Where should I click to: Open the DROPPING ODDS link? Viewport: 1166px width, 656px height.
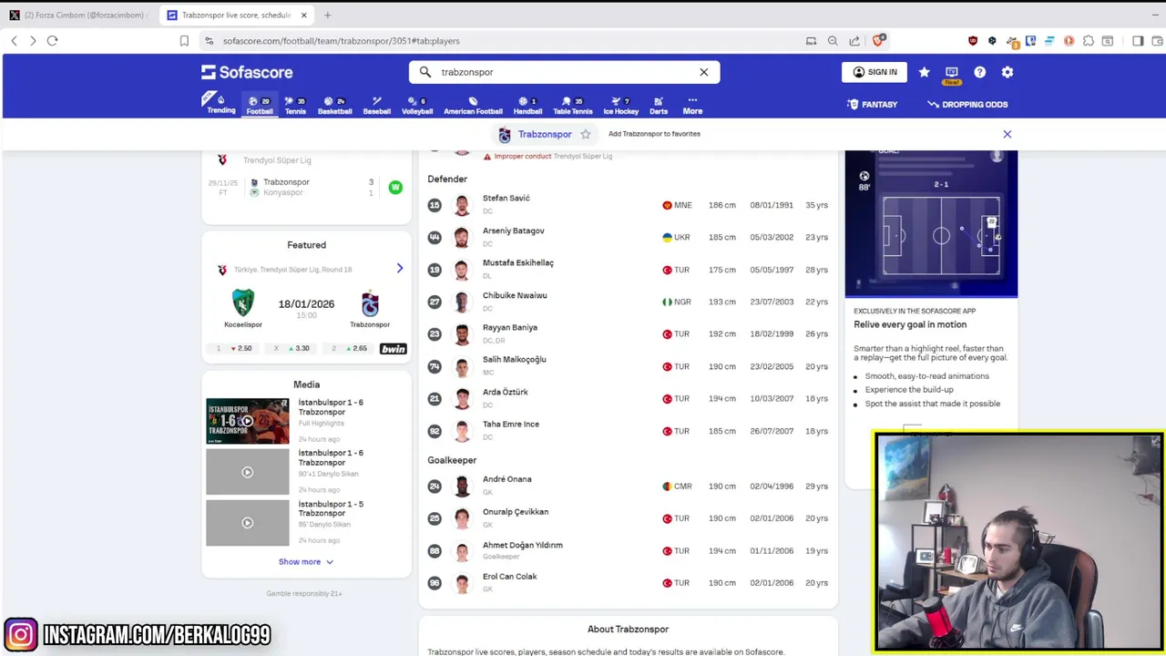point(967,104)
